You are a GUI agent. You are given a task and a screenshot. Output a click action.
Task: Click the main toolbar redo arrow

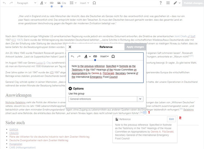11,3
